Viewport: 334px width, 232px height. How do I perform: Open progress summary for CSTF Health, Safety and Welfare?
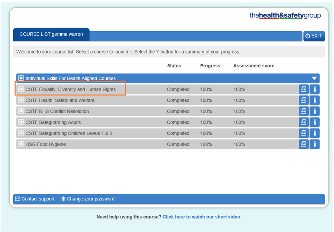click(315, 100)
